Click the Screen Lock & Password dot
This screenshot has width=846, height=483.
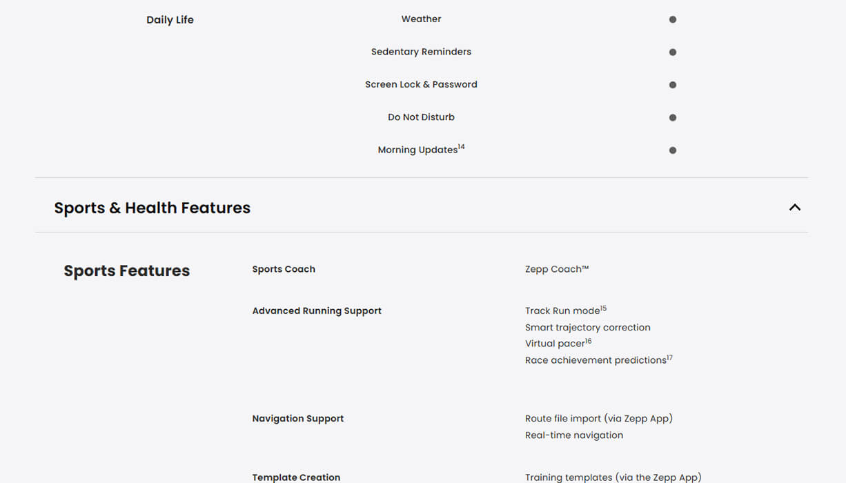point(673,85)
